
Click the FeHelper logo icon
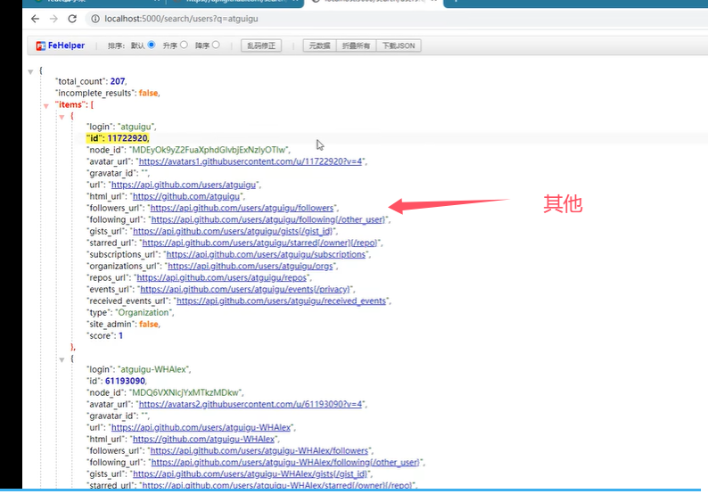(41, 45)
